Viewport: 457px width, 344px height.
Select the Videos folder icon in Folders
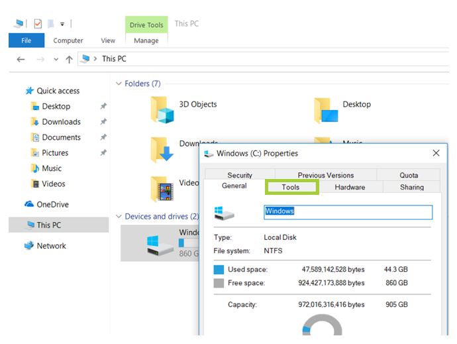point(162,189)
